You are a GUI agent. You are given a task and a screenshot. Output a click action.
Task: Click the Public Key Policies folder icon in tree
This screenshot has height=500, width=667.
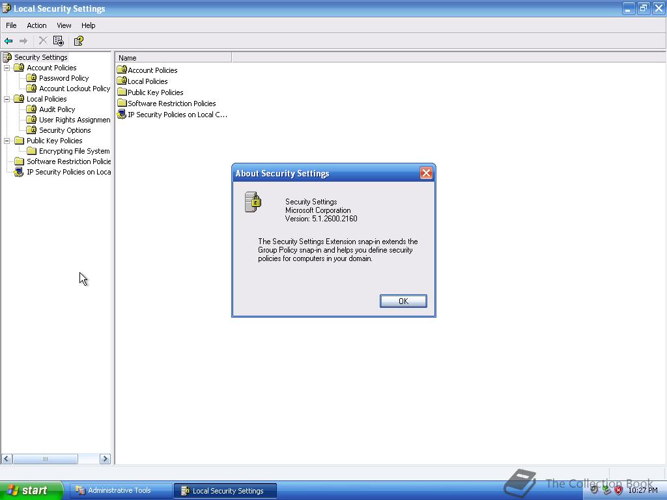pyautogui.click(x=19, y=141)
